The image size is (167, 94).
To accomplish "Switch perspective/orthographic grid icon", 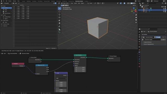I will [136, 22].
